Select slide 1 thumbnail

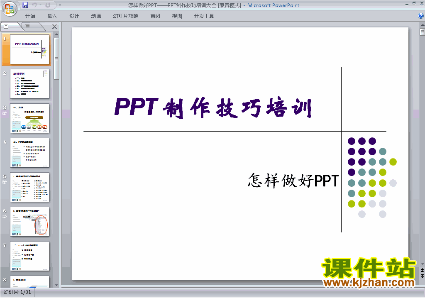pyautogui.click(x=30, y=49)
